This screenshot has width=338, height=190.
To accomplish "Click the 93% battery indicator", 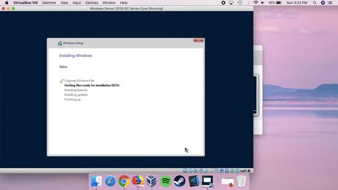I will (x=275, y=3).
